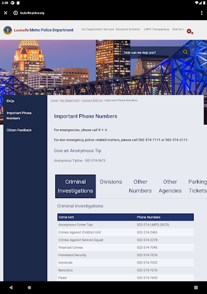207x294 pixels.
Task: Click phone number 502-574-7045
Action: click(x=147, y=247)
